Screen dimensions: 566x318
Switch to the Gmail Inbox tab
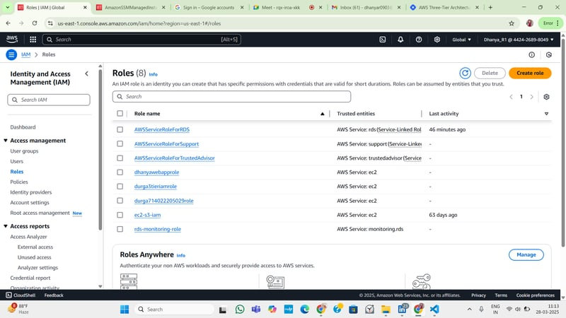[366, 7]
